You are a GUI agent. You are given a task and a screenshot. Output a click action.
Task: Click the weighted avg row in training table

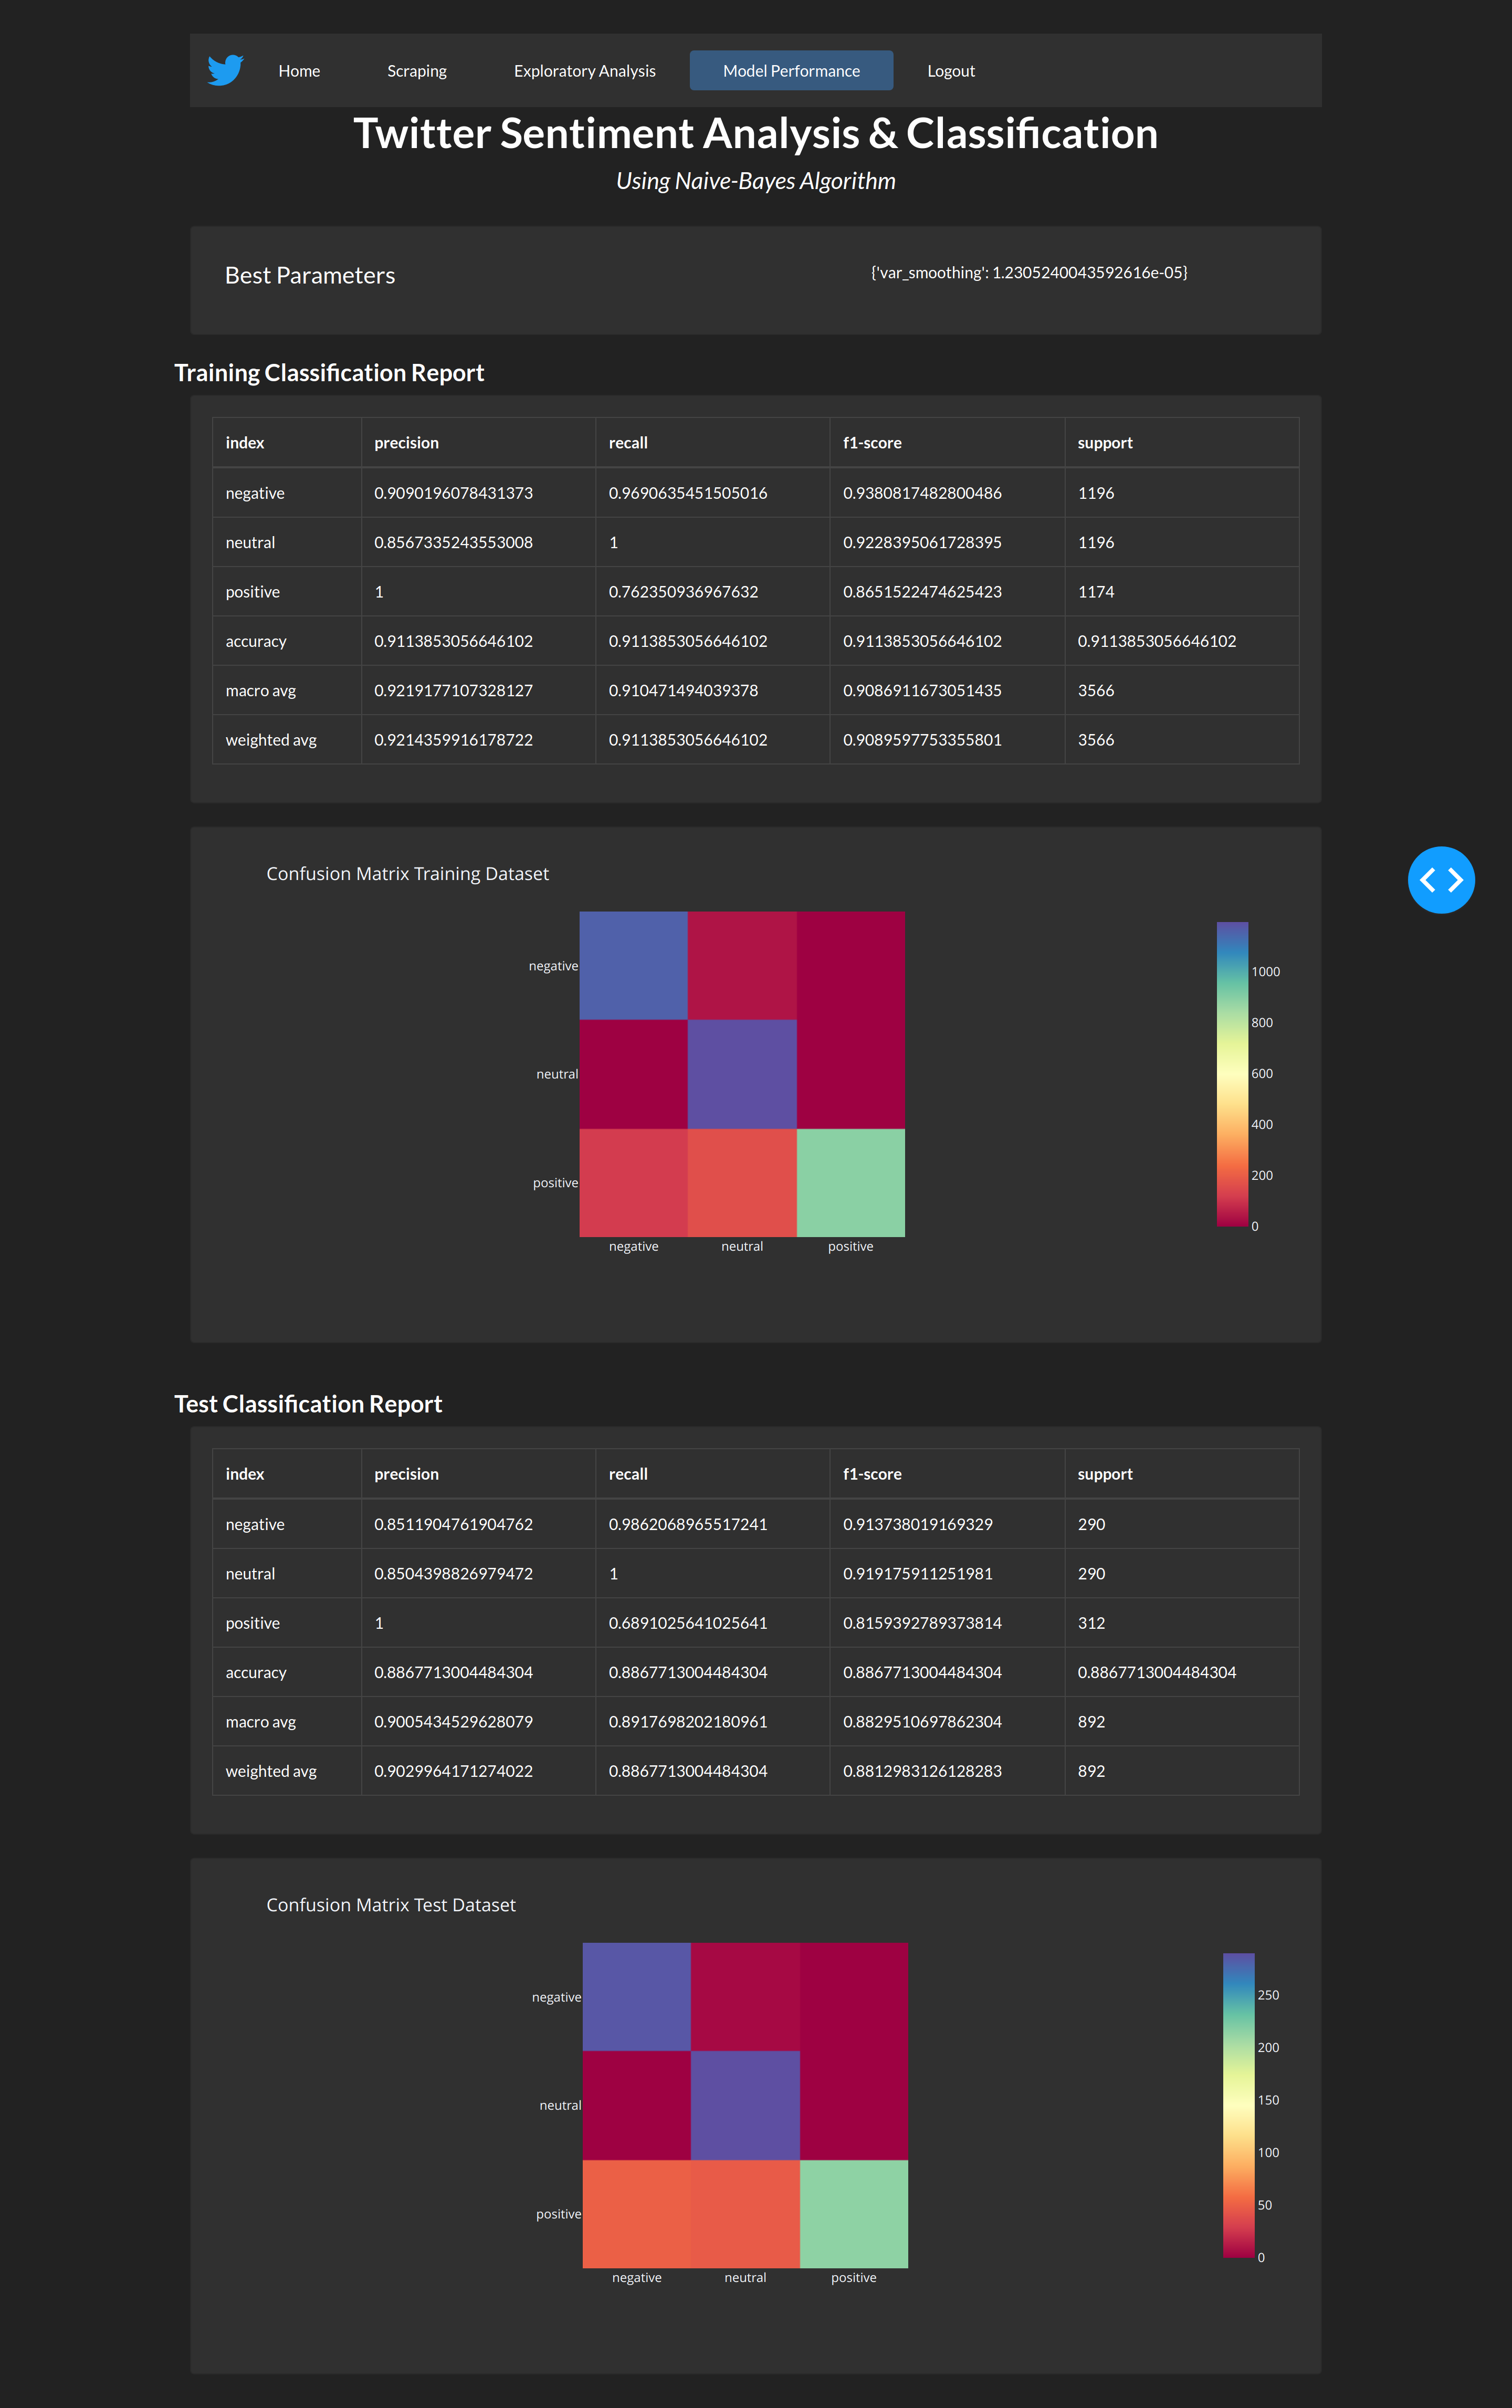[271, 740]
